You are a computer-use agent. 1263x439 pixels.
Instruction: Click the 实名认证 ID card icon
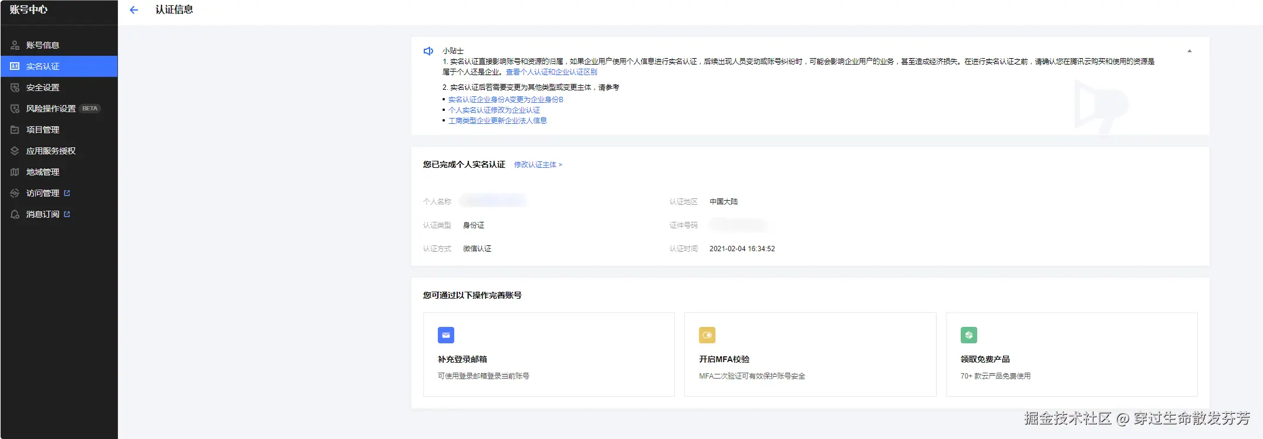15,66
